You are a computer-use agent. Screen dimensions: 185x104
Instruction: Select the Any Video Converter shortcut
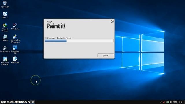point(5,61)
